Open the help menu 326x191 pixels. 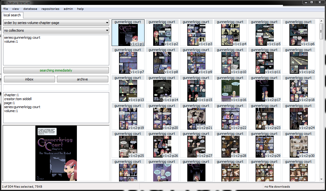[80, 9]
